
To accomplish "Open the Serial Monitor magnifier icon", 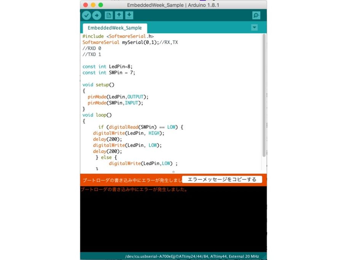I will click(256, 16).
